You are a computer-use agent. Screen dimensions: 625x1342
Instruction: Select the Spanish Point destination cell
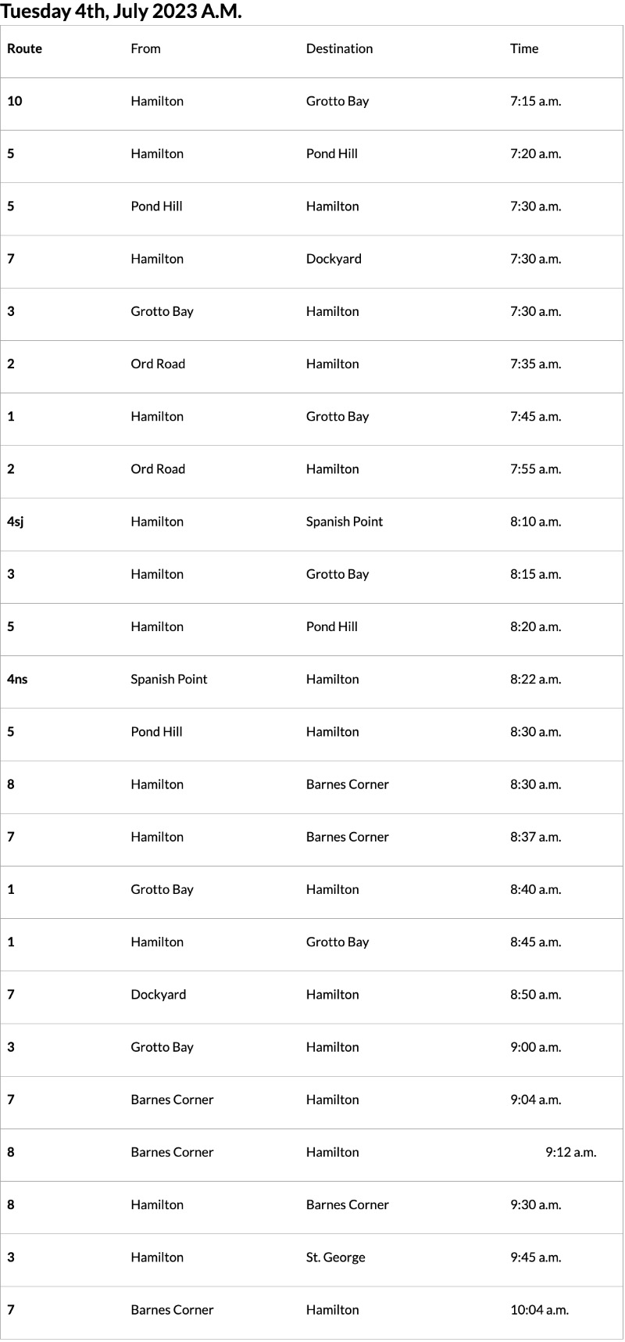coord(345,522)
